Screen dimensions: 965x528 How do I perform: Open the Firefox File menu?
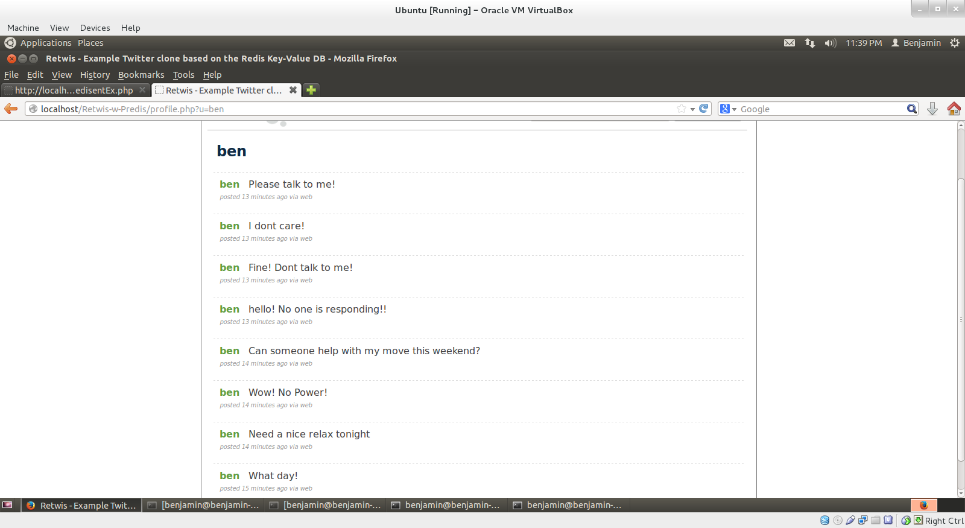(11, 75)
